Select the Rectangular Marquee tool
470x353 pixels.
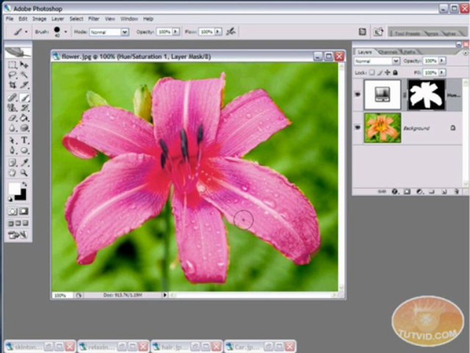pos(12,65)
